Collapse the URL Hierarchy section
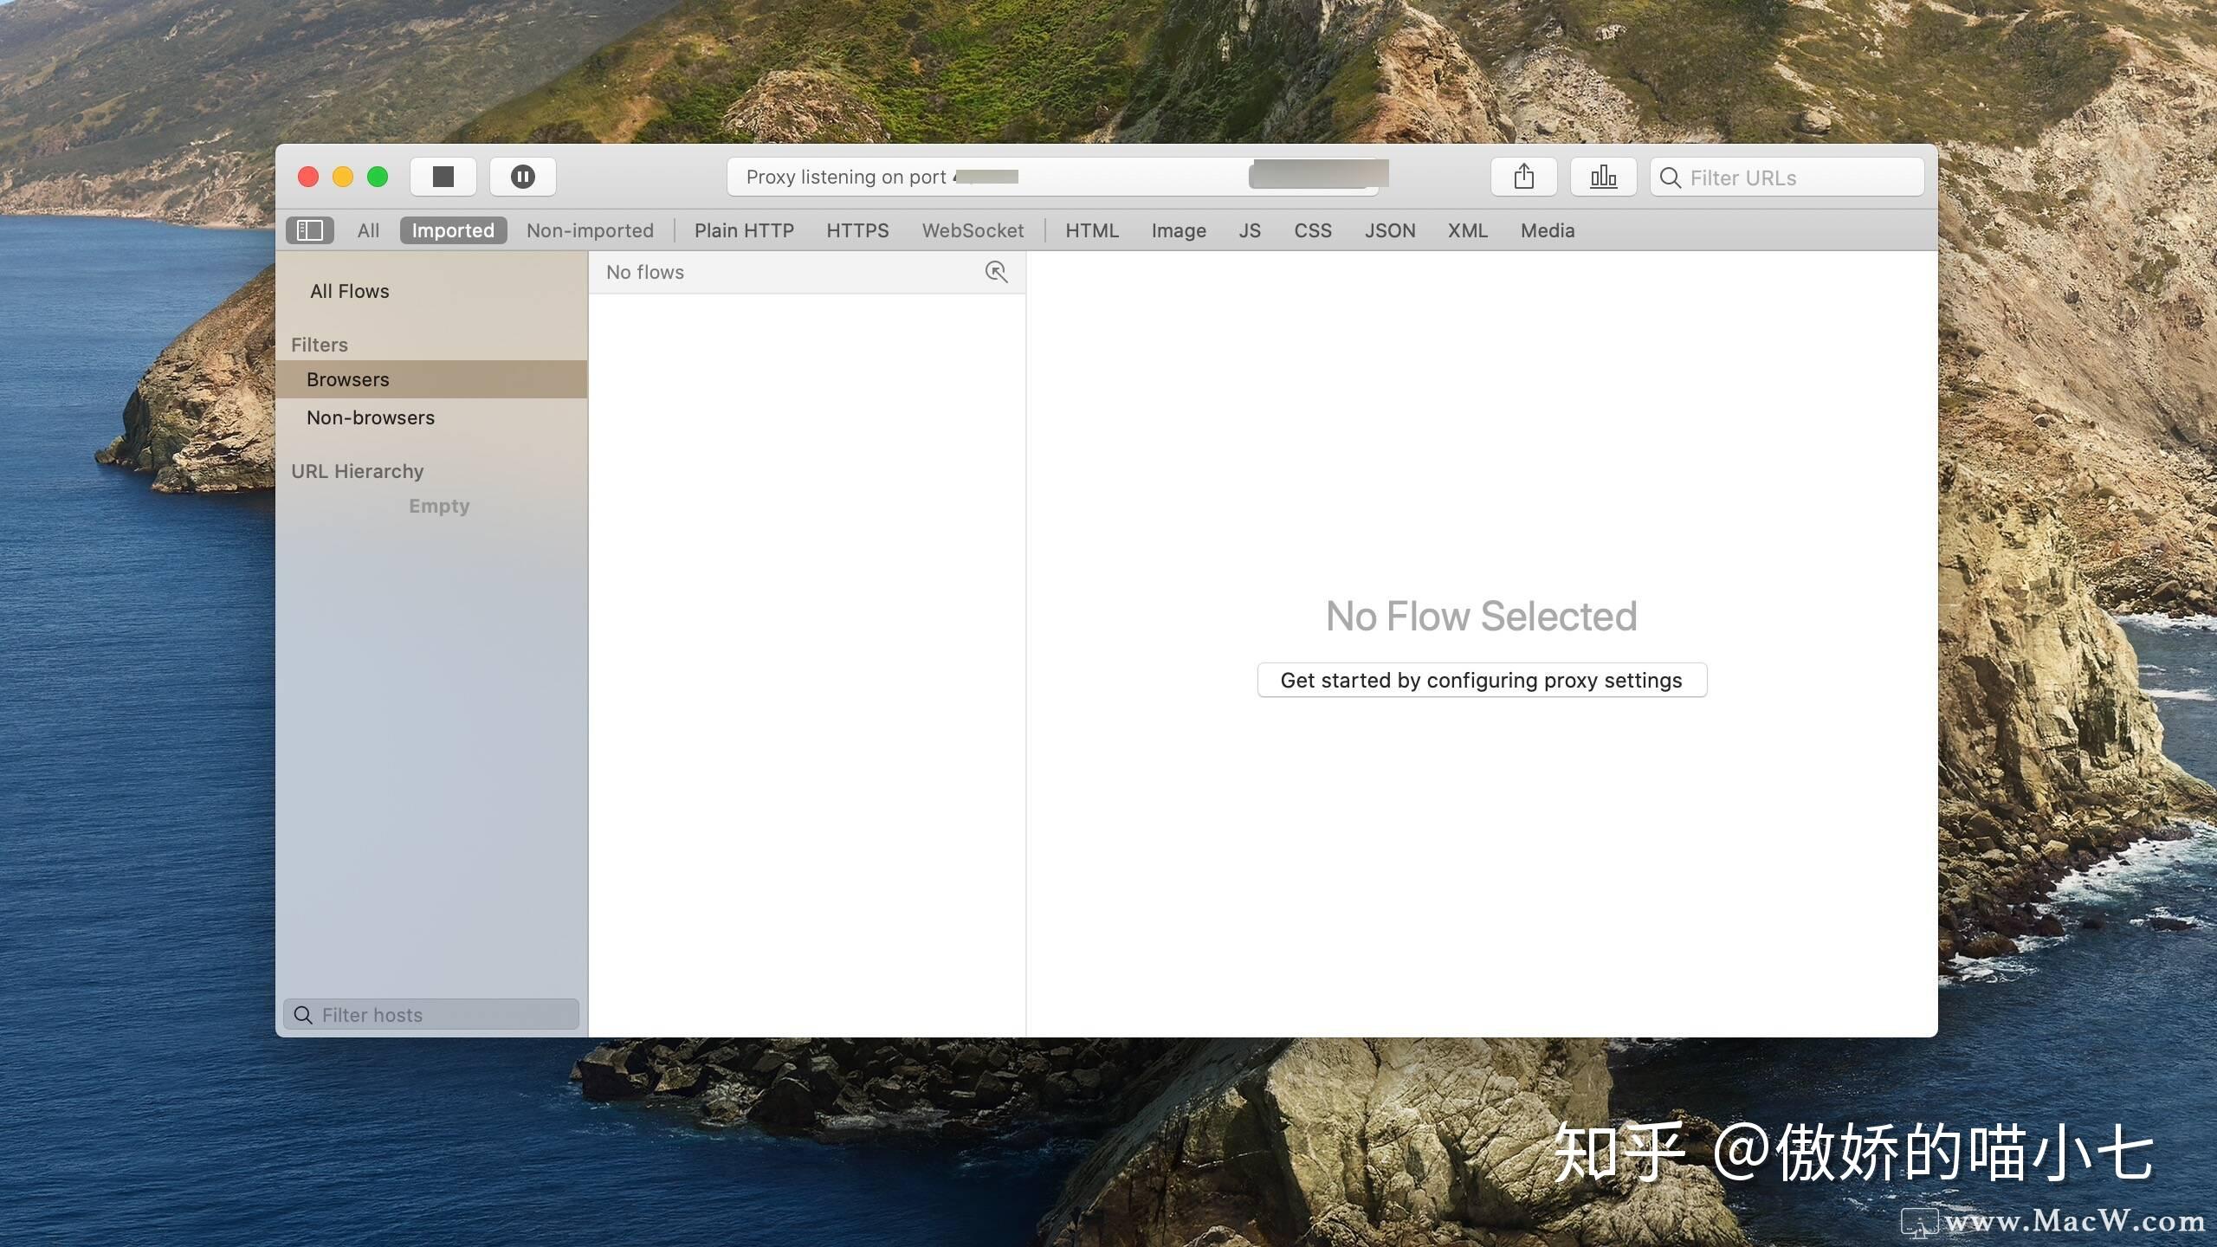Screen dimensions: 2217x1247 point(357,470)
